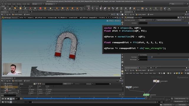Toggle the Use Timestep checkbox
Image resolution: width=189 pixels, height=106 pixels.
click(x=139, y=55)
